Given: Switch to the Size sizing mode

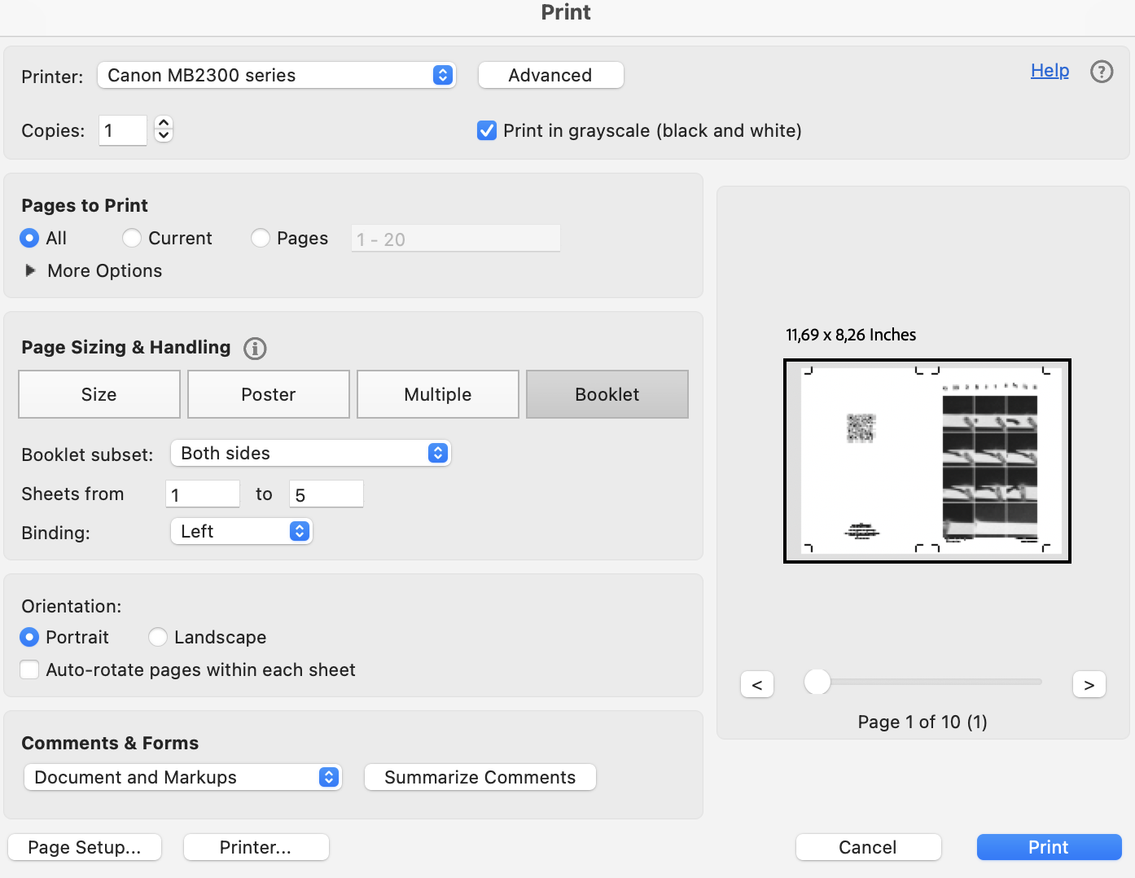Looking at the screenshot, I should pyautogui.click(x=99, y=394).
